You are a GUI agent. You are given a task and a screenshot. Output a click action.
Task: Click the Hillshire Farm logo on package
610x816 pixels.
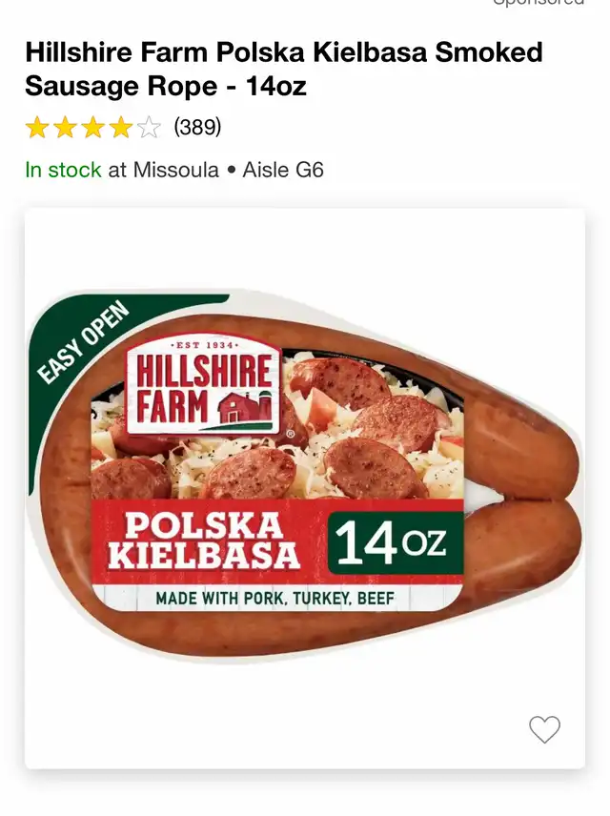click(x=204, y=387)
